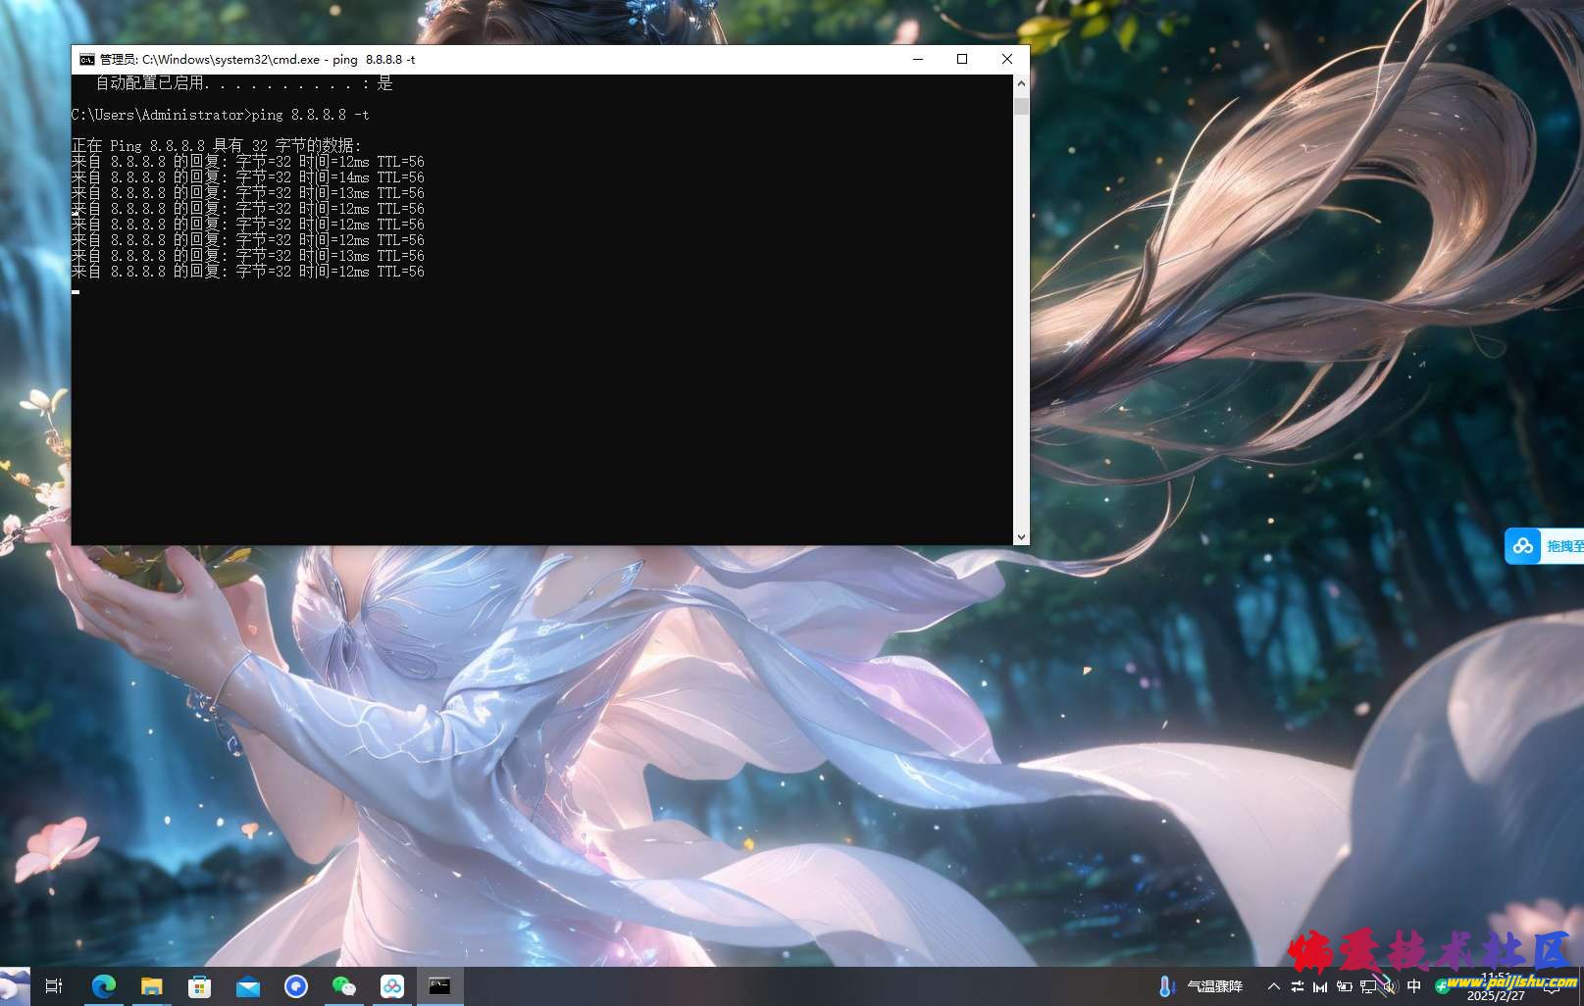1584x1006 pixels.
Task: Click the battery power tray icon
Action: pos(1344,986)
